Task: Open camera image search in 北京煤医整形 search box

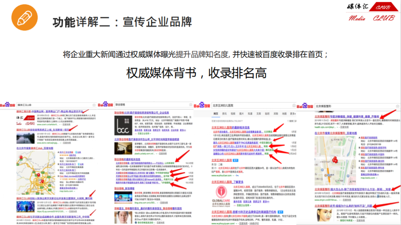Action: (x=397, y=106)
